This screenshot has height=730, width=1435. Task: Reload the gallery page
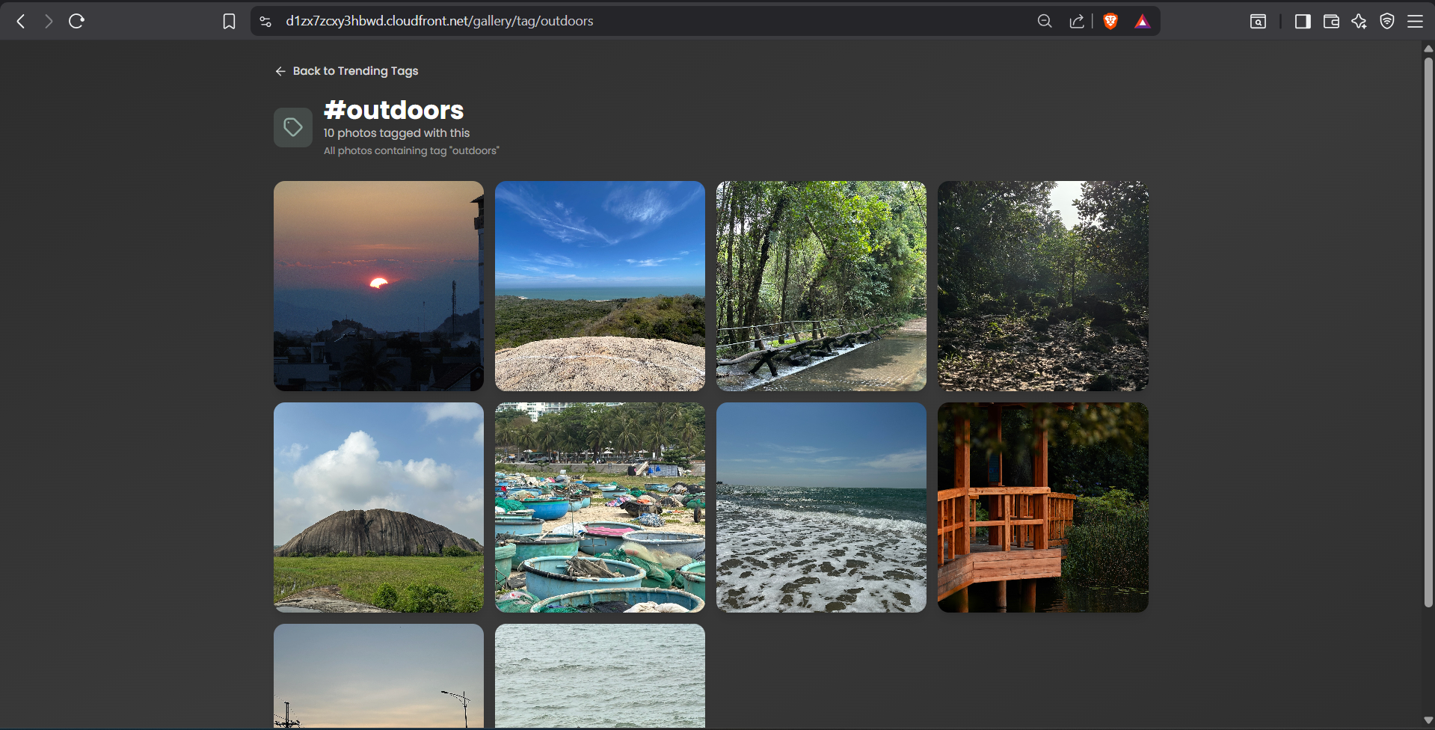click(76, 21)
